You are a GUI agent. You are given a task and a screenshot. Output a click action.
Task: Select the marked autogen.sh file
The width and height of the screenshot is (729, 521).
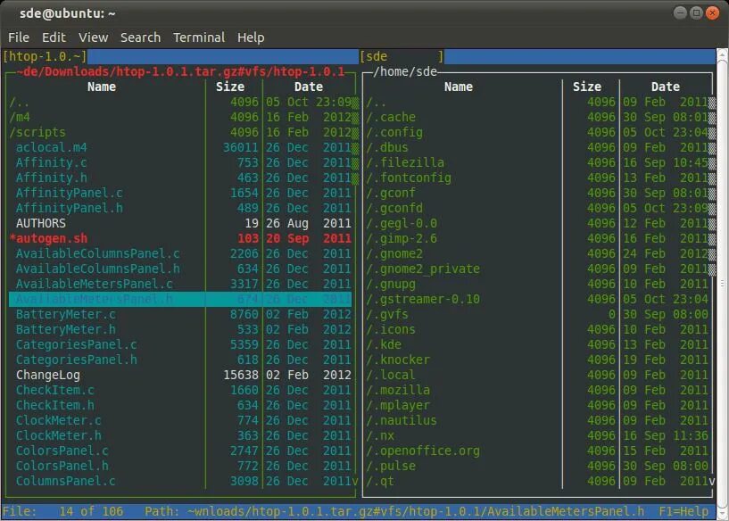180,238
